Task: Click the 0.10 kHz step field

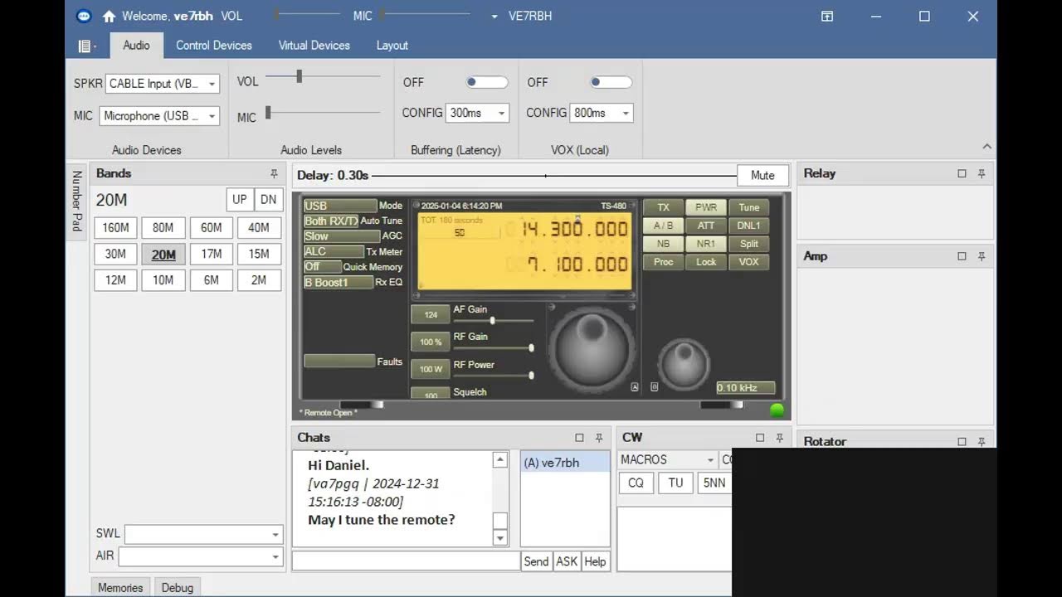Action: coord(746,388)
